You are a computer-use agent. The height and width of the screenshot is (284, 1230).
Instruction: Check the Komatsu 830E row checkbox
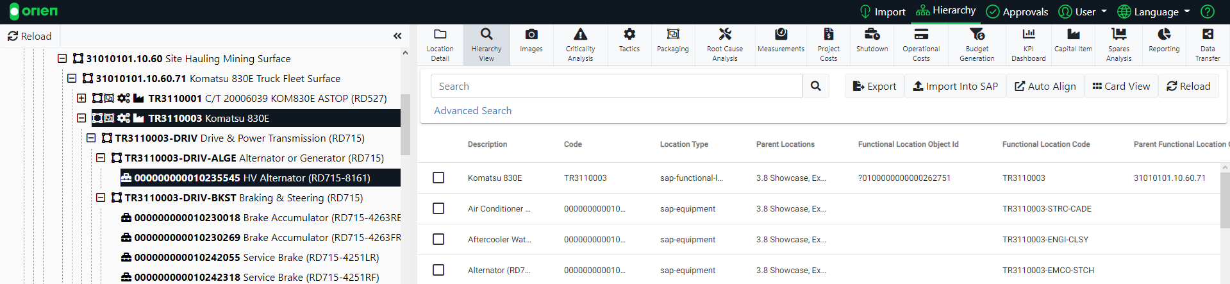click(438, 178)
